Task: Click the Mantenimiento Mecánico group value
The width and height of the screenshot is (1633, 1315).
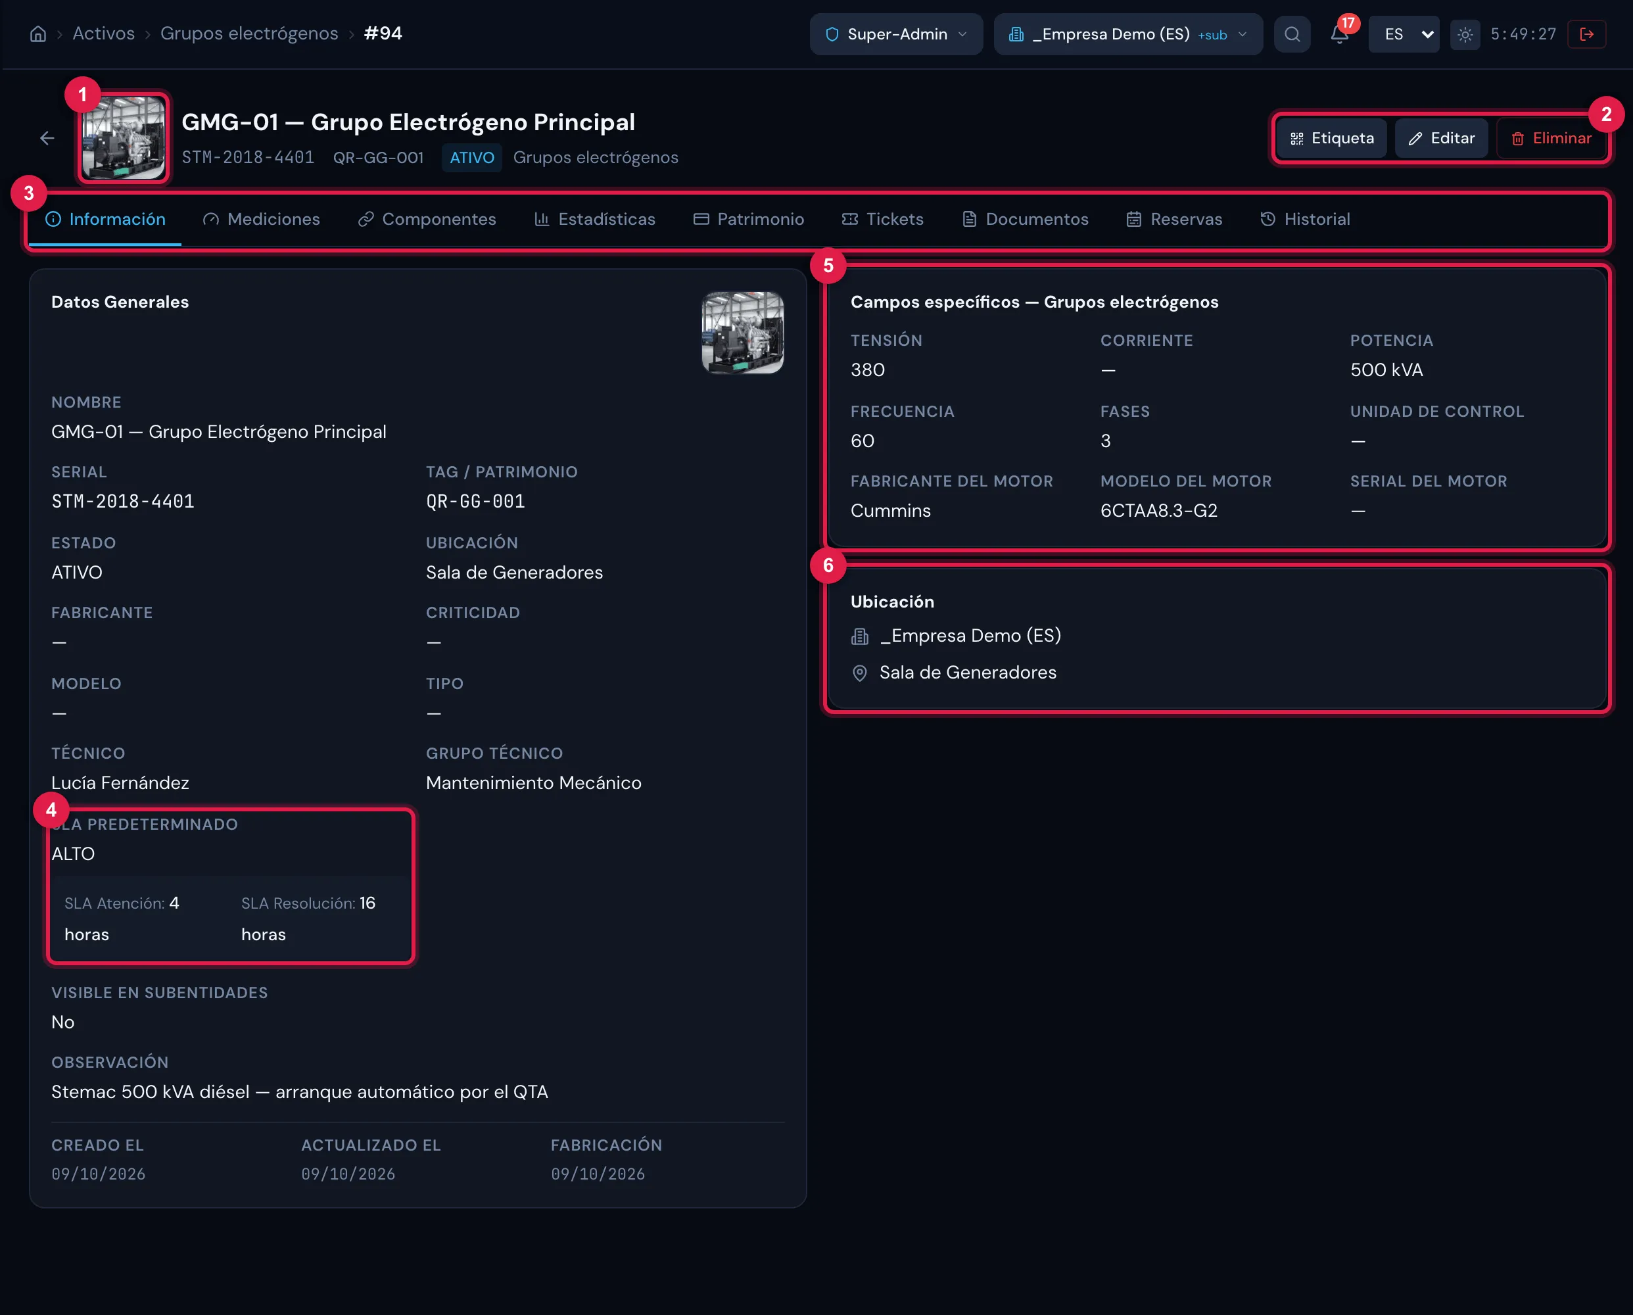Action: tap(533, 782)
